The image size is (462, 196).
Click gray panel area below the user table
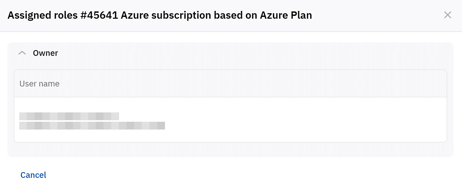point(230,150)
